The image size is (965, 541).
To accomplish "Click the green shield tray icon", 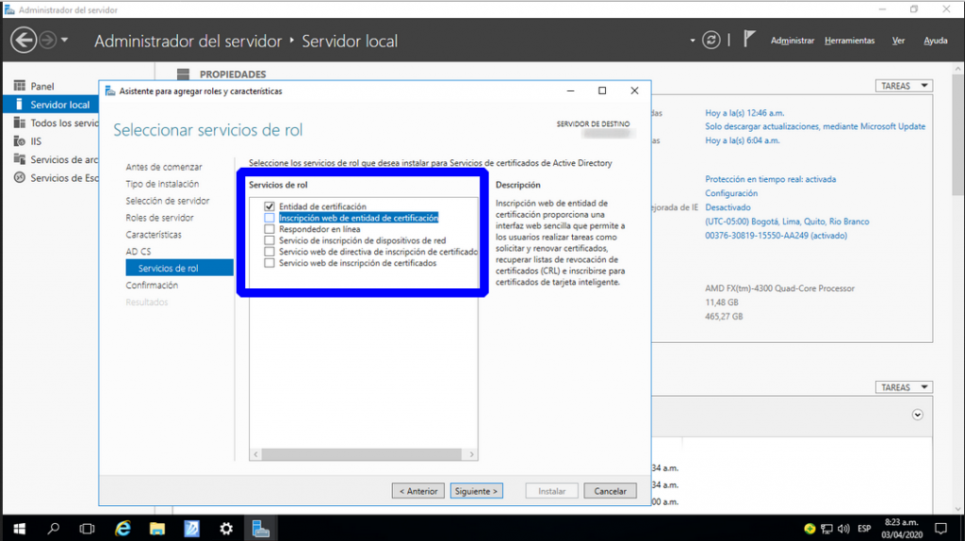I will [x=810, y=529].
